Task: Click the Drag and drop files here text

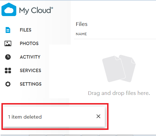Action: (119, 93)
